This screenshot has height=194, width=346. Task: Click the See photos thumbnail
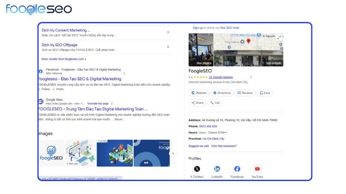click(x=201, y=50)
